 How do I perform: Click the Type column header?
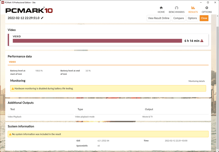click(80, 109)
